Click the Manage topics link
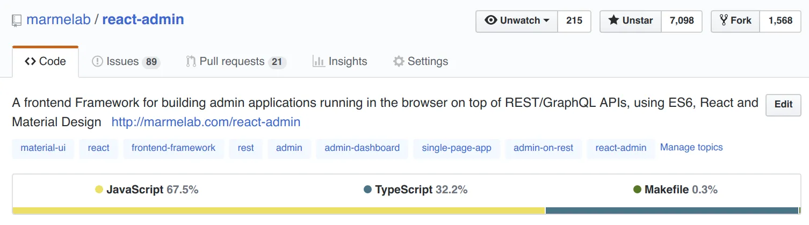Viewport: 809px width, 225px height. pos(691,147)
